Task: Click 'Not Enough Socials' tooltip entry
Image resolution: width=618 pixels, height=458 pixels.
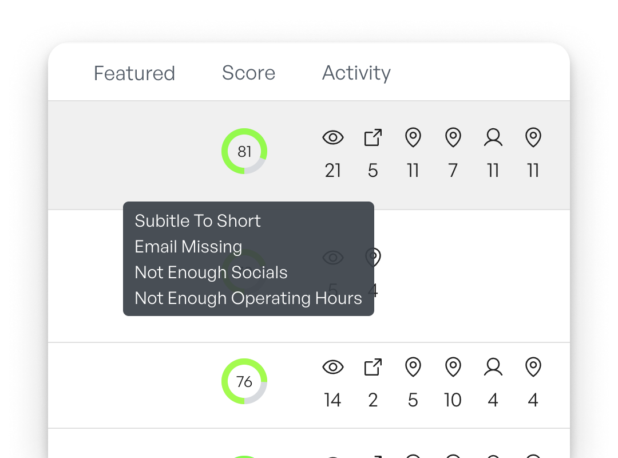Action: [211, 273]
